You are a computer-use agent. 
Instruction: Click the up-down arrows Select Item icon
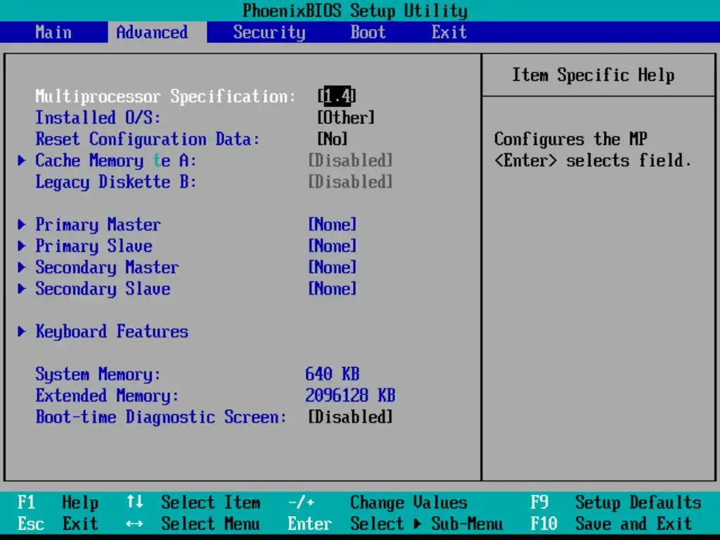[134, 502]
